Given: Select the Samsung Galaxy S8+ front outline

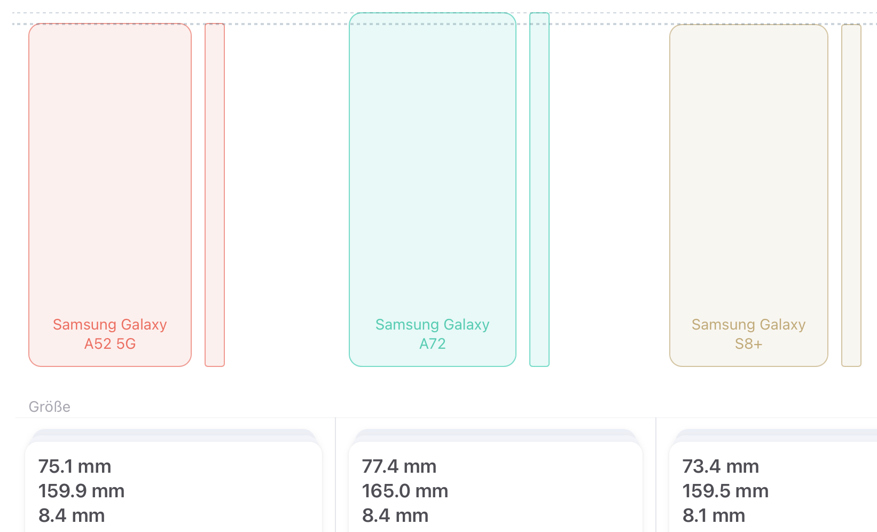Looking at the screenshot, I should pos(749,195).
